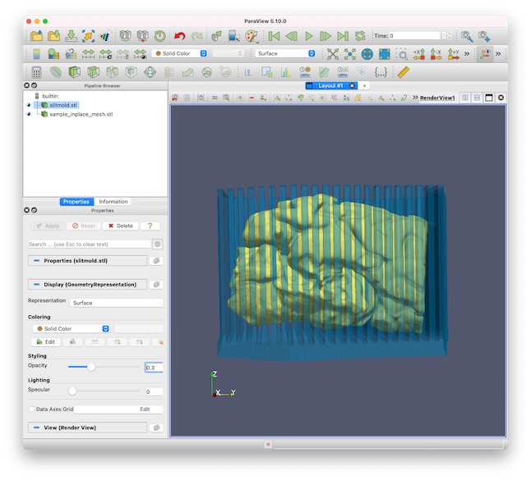Click the Plot Over Line icon

click(x=324, y=72)
